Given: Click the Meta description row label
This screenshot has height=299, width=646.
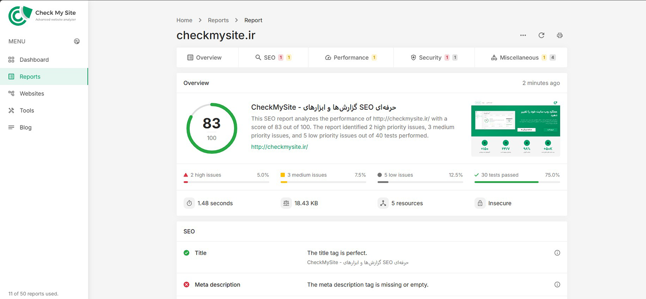Looking at the screenshot, I should (x=217, y=285).
